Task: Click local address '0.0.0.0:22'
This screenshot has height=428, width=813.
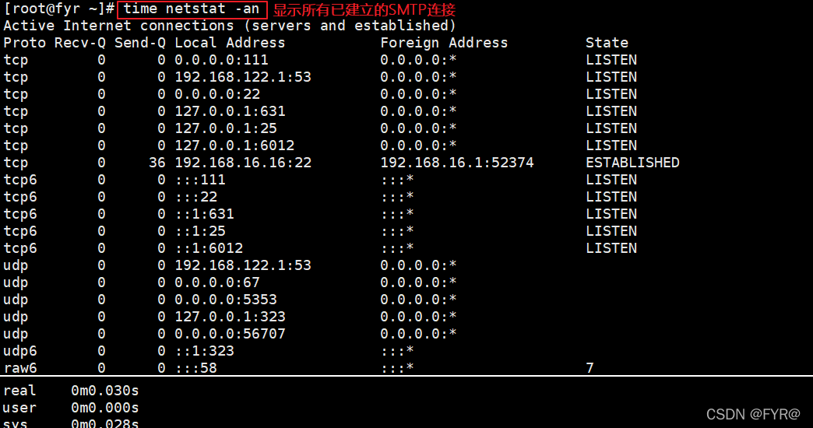Action: coord(217,94)
